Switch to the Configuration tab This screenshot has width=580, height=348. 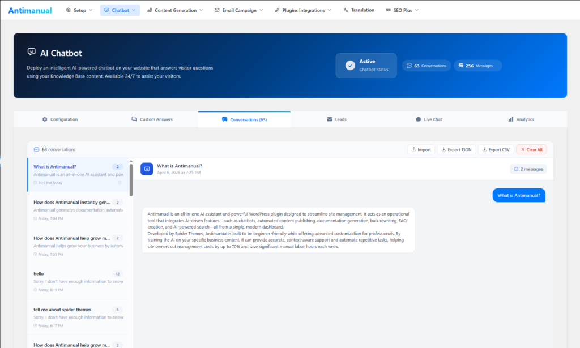(60, 119)
